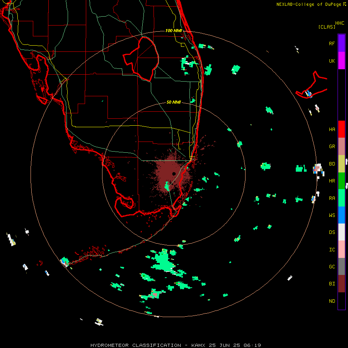Screen dimensions: 348x348
Task: Click the "DS" legend label
Action: pos(332,232)
